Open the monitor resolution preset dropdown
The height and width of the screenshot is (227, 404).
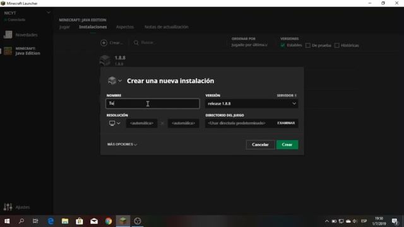(115, 124)
